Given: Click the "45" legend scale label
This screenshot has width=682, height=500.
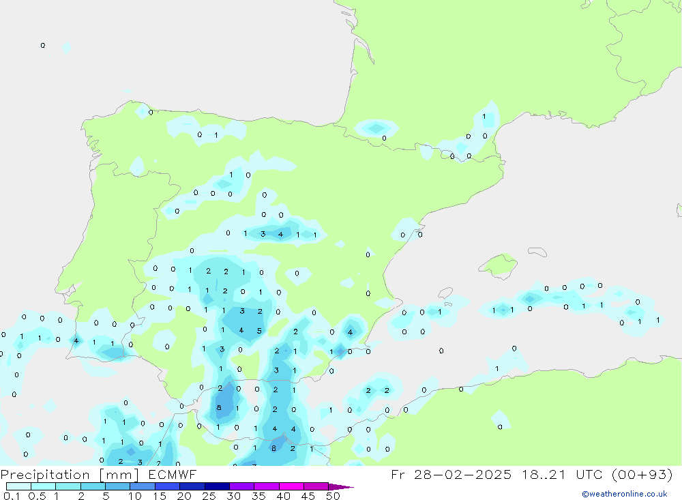Looking at the screenshot, I should [x=308, y=496].
